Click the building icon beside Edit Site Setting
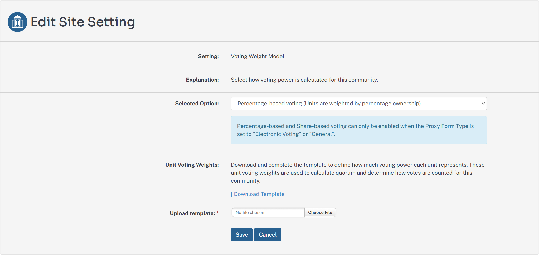539x255 pixels. tap(17, 22)
